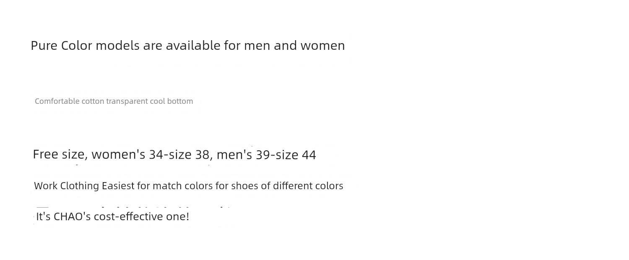Click the "cost-effective" word

click(128, 216)
